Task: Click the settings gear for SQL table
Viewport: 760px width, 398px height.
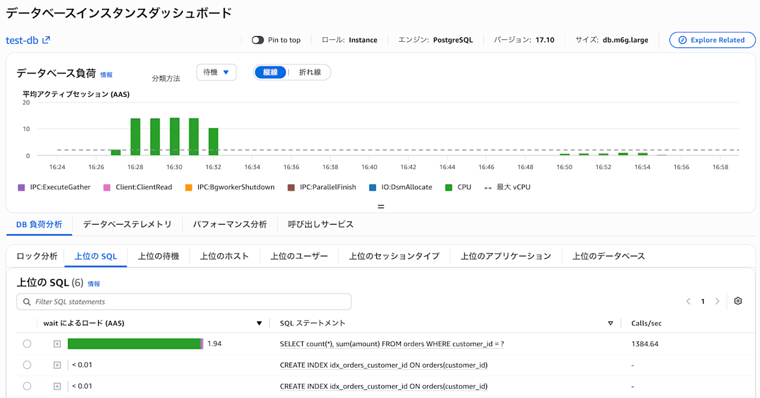Action: [738, 301]
